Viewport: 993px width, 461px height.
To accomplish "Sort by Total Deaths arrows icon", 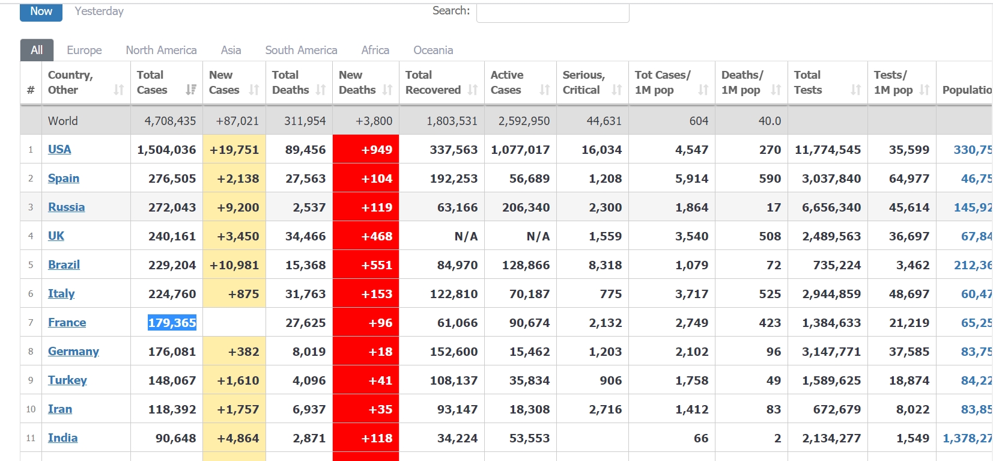I will click(x=321, y=90).
